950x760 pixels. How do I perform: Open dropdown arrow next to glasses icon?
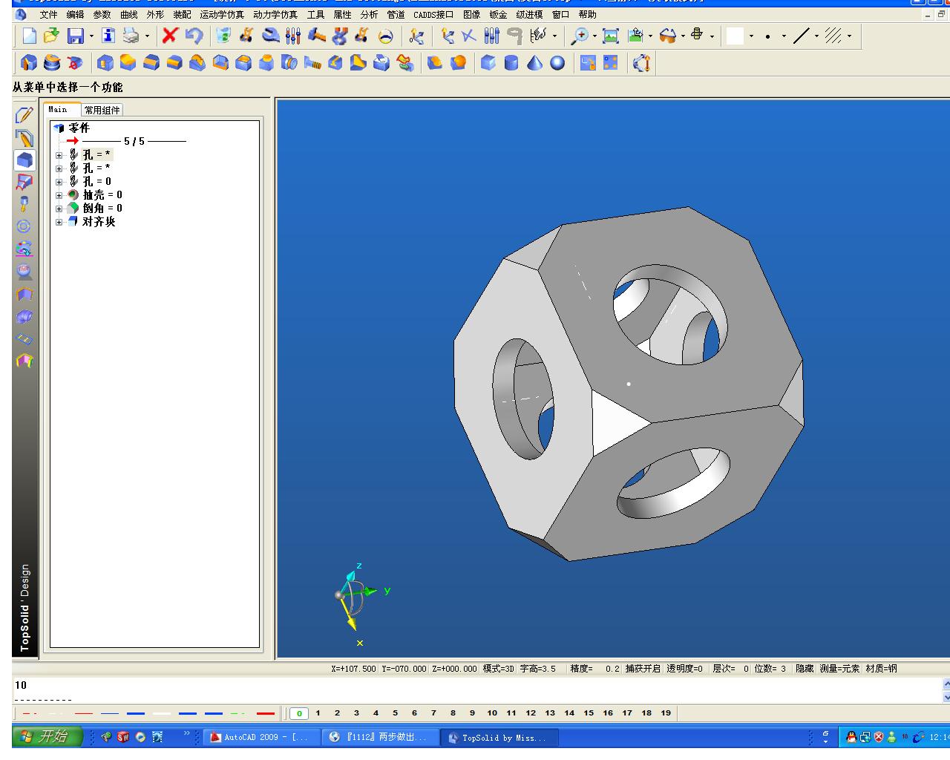(x=681, y=36)
